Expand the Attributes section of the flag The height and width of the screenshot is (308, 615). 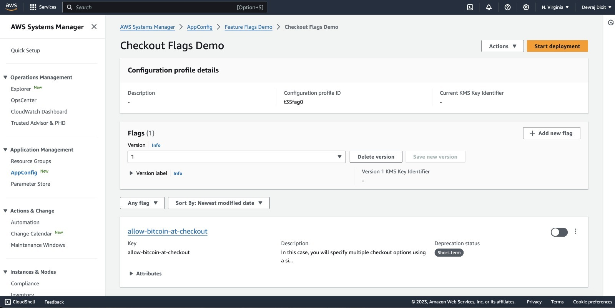146,273
